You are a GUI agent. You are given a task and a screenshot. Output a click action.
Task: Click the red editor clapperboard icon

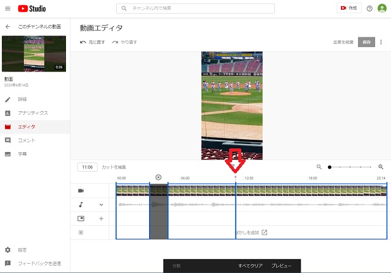tap(8, 127)
